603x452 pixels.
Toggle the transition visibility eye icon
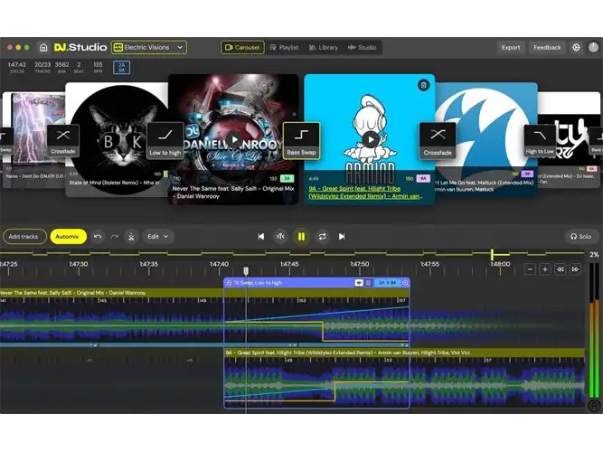point(358,283)
